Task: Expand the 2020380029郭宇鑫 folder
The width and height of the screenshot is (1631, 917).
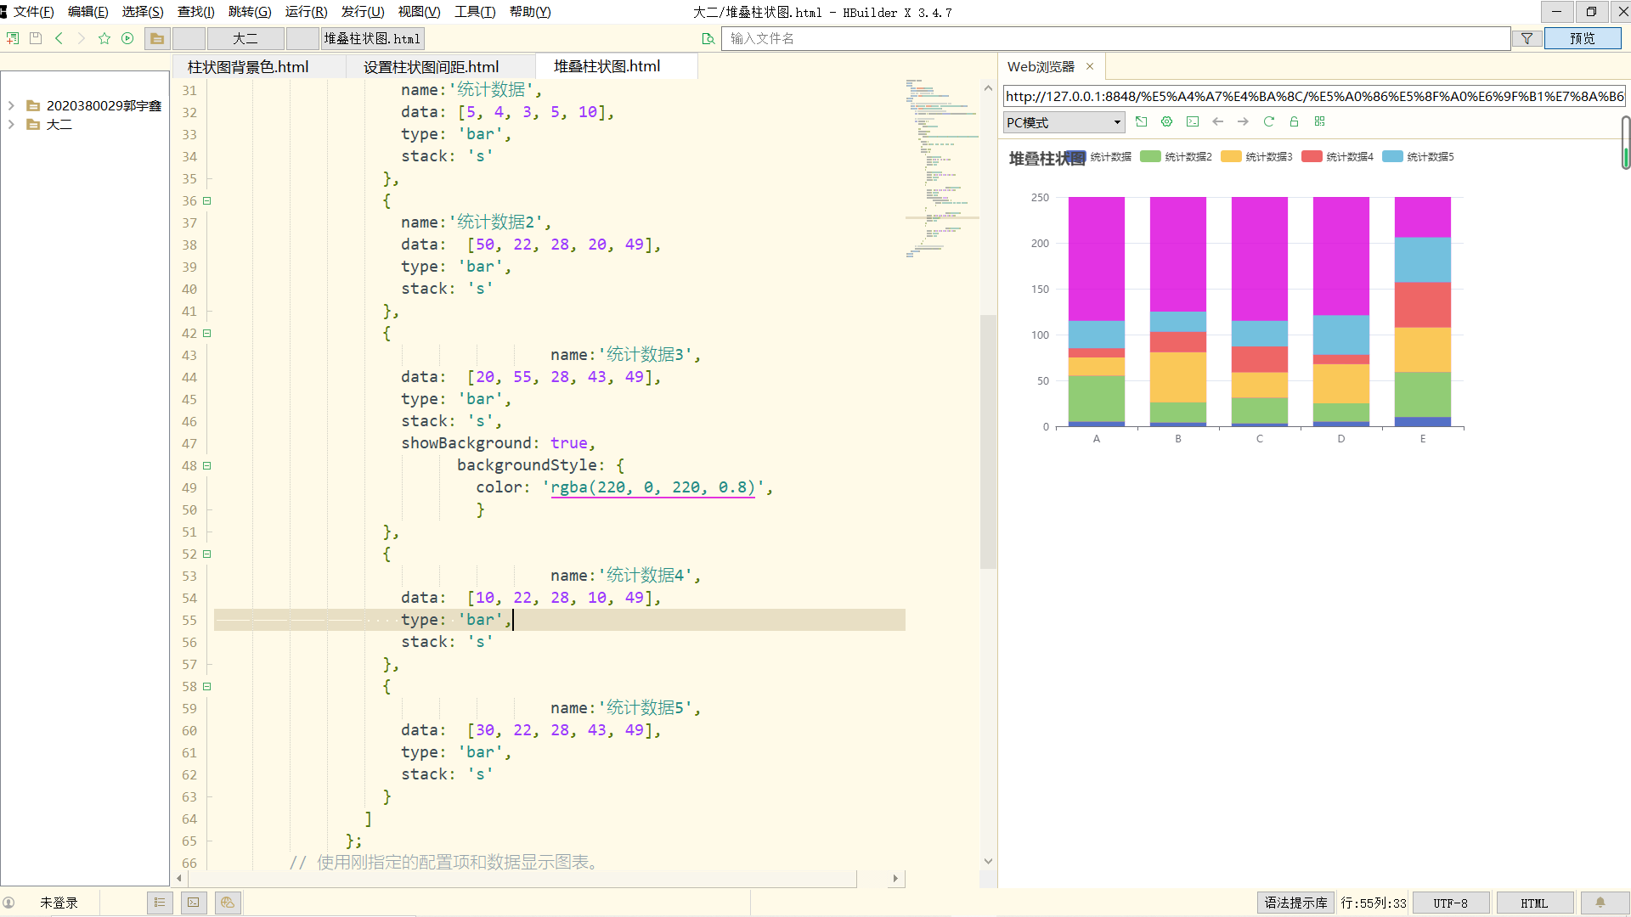Action: (11, 105)
